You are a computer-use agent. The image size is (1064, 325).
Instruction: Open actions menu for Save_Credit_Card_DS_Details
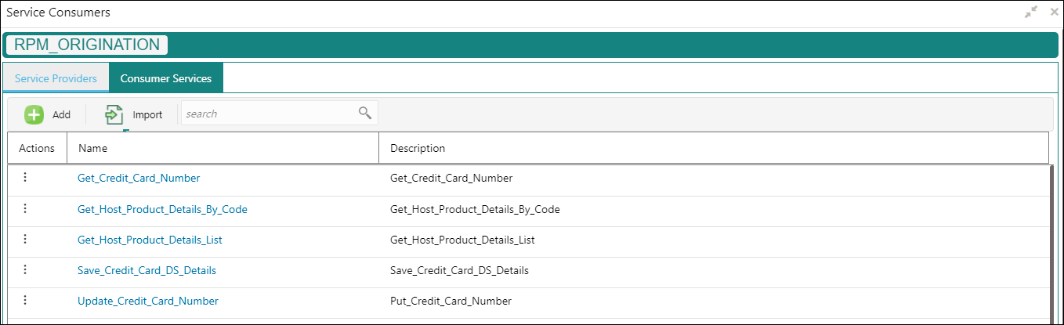click(x=25, y=269)
